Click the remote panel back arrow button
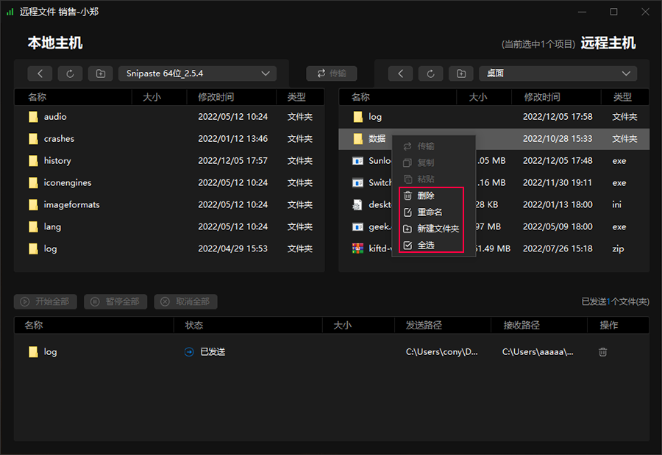This screenshot has width=662, height=455. tap(400, 74)
